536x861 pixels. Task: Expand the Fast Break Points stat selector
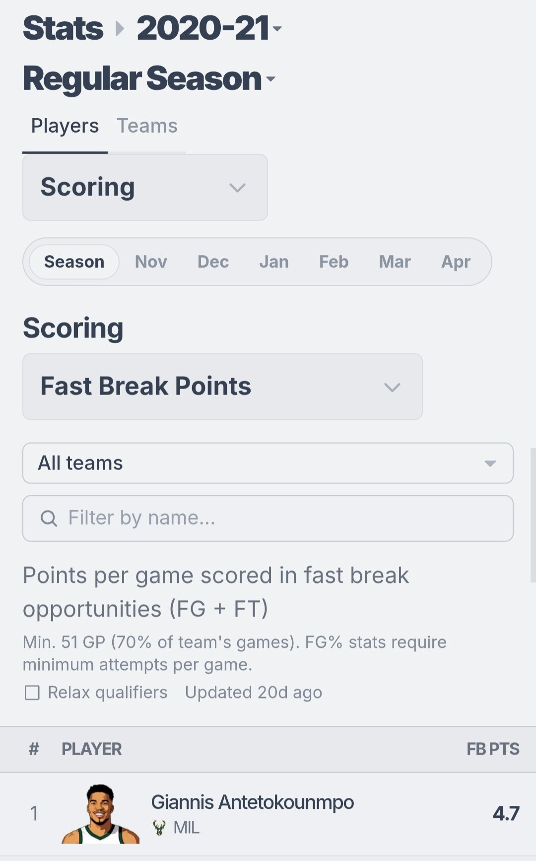click(x=222, y=387)
